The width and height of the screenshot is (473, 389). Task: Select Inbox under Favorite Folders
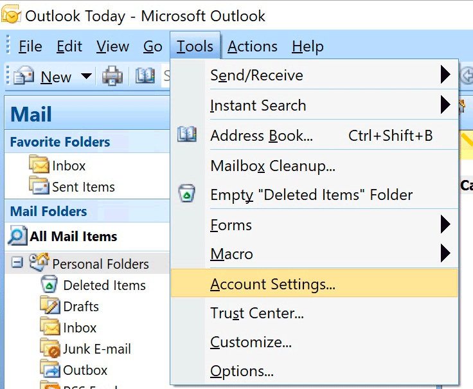click(69, 166)
